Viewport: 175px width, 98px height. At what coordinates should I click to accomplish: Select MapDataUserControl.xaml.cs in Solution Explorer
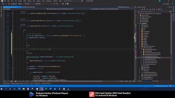click(x=154, y=58)
